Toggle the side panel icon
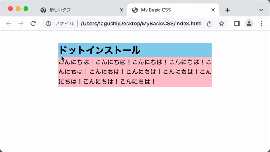 237,24
